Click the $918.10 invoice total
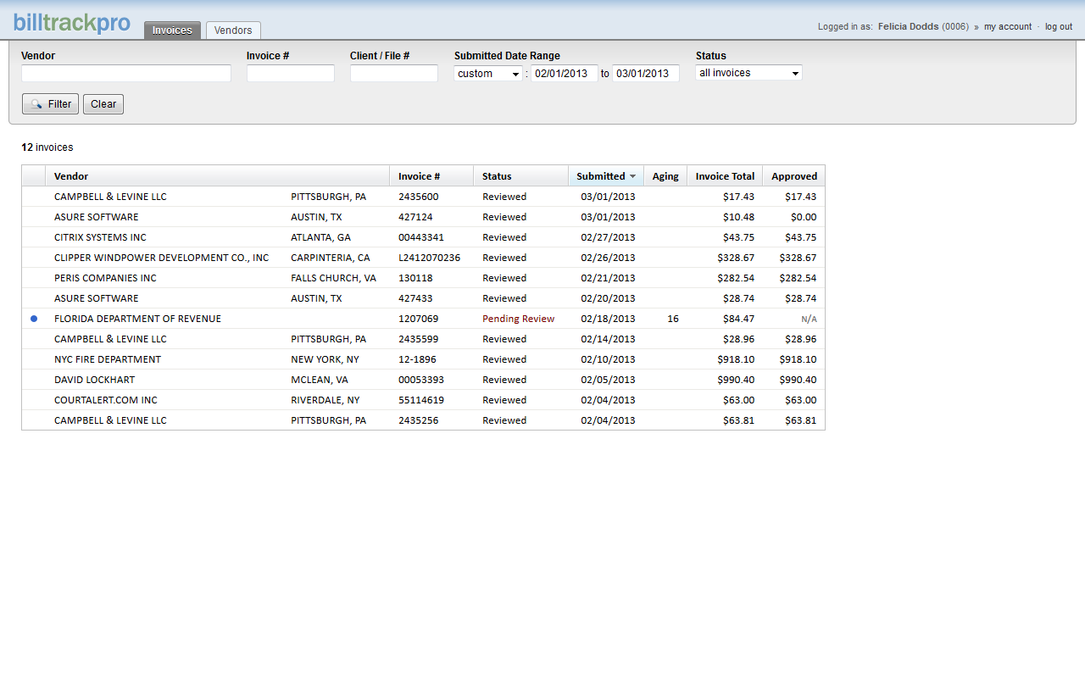This screenshot has height=678, width=1085. 736,359
